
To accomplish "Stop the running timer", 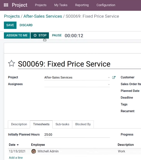I will coord(40,35).
